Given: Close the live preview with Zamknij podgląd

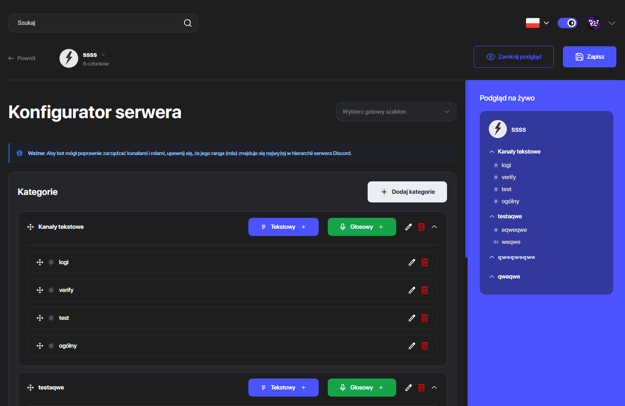Looking at the screenshot, I should click(x=514, y=57).
